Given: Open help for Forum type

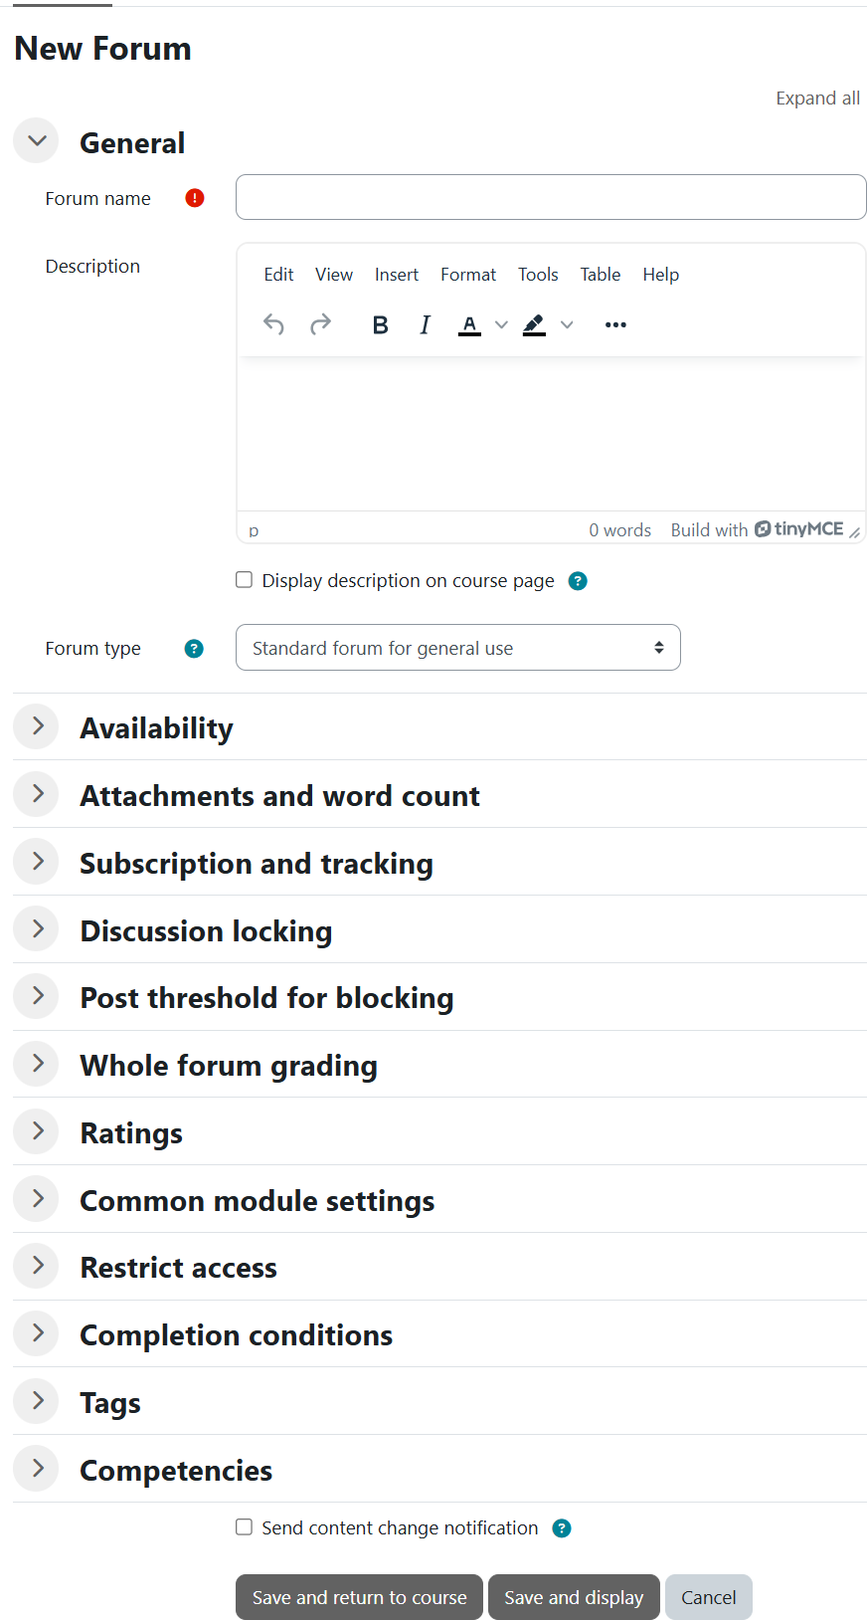Looking at the screenshot, I should [x=194, y=649].
